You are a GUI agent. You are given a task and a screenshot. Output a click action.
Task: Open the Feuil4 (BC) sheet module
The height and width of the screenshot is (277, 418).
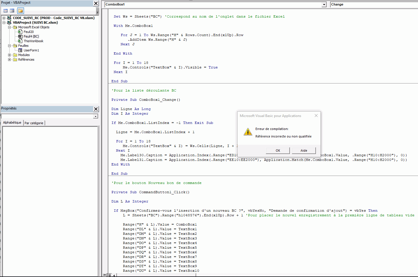(31, 36)
